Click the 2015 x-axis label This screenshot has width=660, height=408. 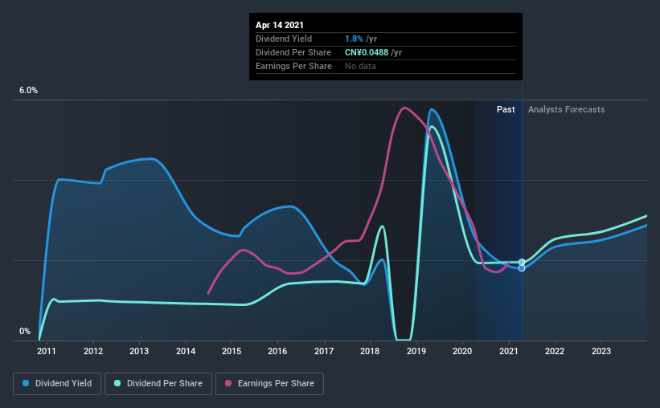click(x=232, y=351)
